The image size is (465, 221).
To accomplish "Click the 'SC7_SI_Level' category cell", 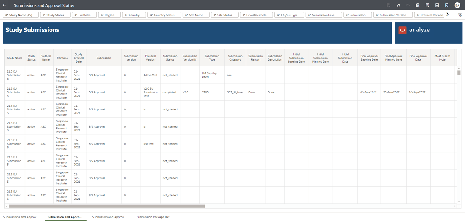I will pos(235,92).
